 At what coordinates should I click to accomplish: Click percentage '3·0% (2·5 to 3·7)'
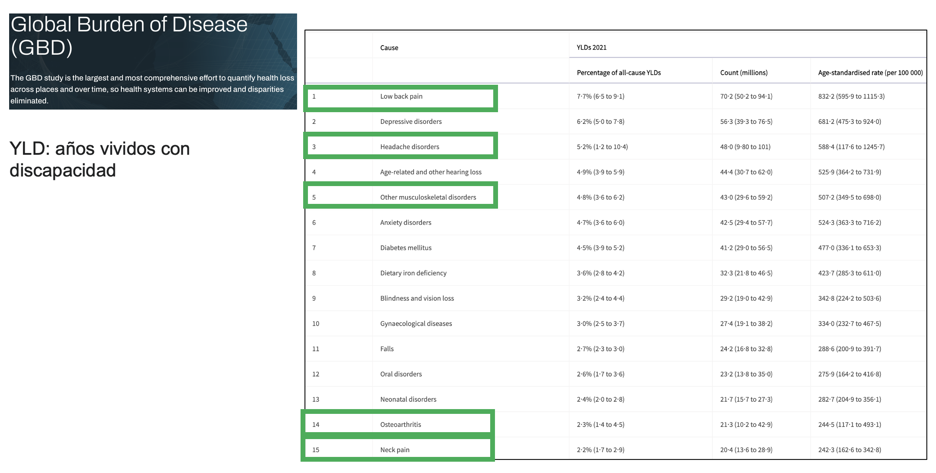[600, 323]
